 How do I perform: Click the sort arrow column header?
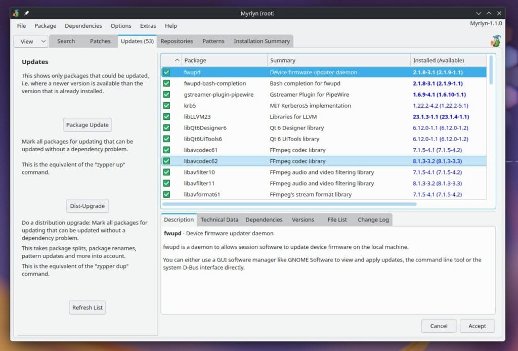[171, 60]
